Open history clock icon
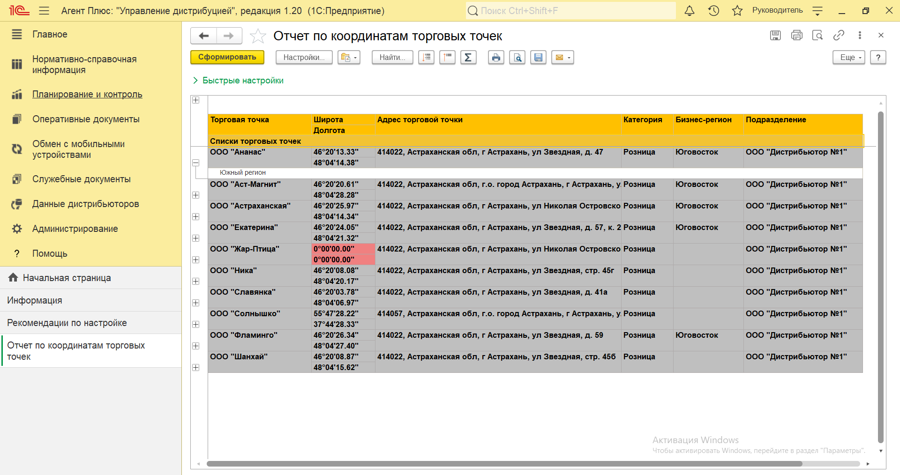Screen dimensions: 900x475 [713, 10]
